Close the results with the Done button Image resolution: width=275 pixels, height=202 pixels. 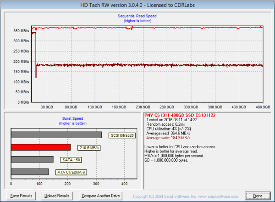tap(258, 196)
